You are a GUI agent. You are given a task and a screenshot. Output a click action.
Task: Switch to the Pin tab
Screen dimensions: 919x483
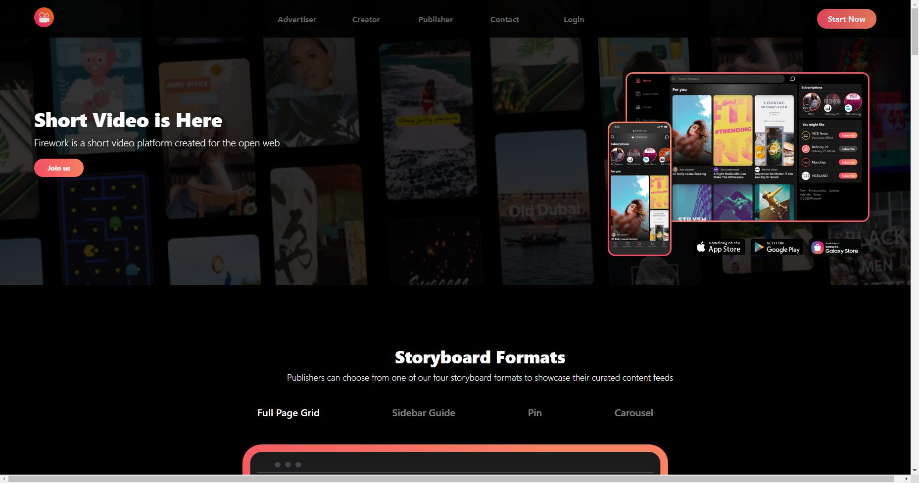pyautogui.click(x=535, y=413)
